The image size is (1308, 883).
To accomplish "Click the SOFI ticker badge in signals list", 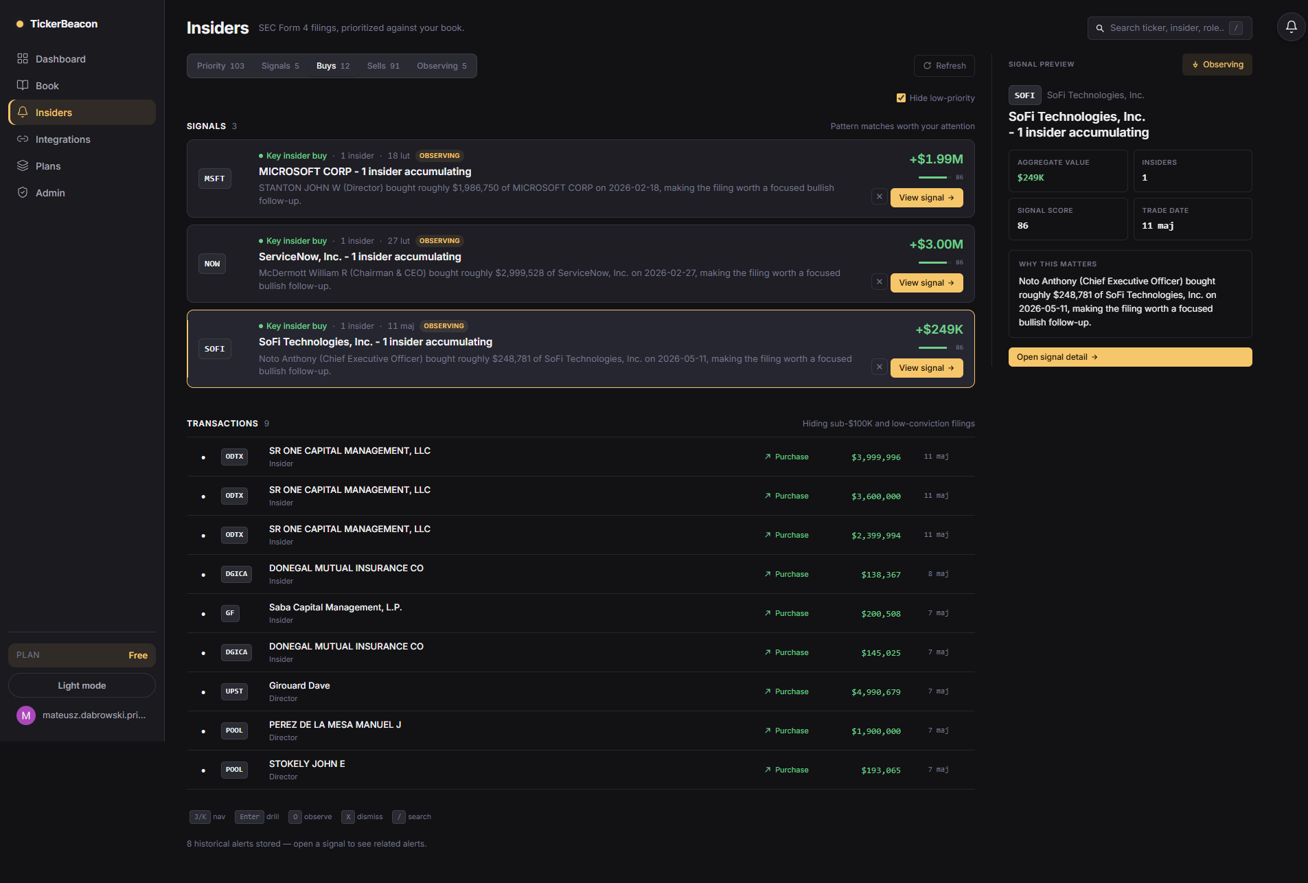I will click(215, 349).
